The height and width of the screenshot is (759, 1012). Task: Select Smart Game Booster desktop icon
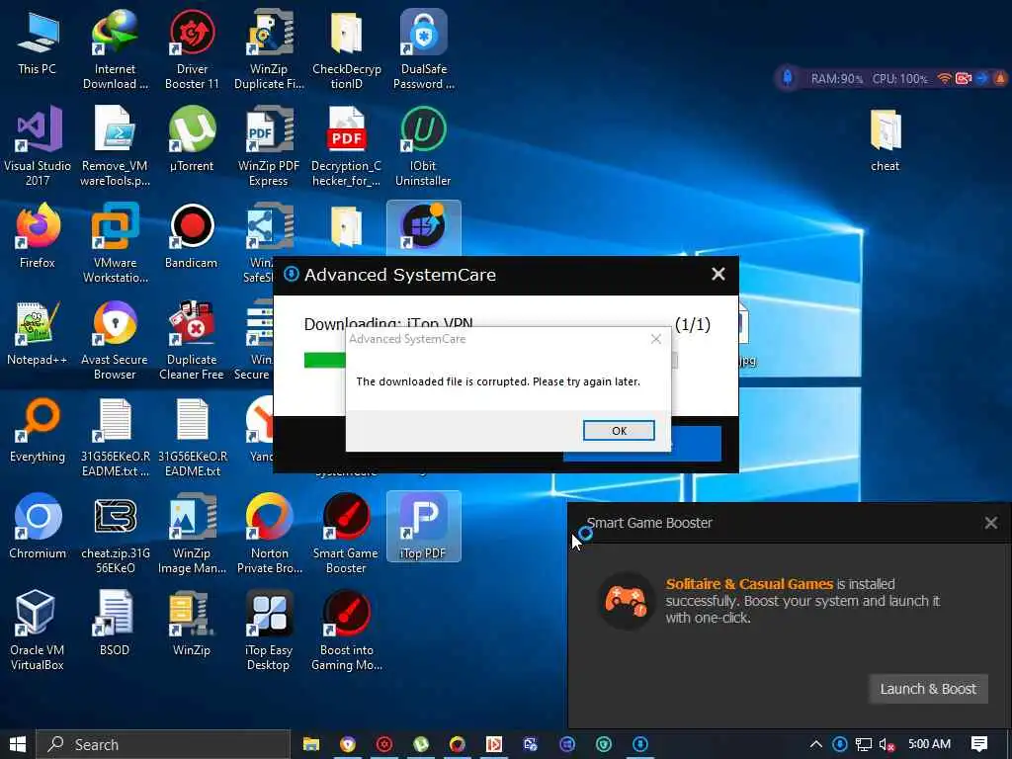click(346, 534)
